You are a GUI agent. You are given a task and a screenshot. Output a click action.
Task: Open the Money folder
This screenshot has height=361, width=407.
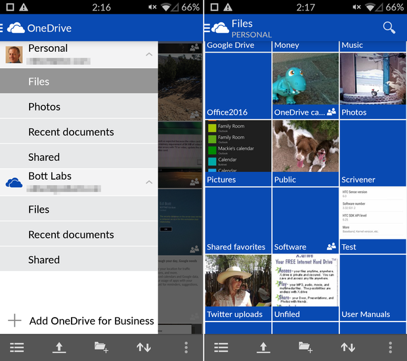coord(305,46)
